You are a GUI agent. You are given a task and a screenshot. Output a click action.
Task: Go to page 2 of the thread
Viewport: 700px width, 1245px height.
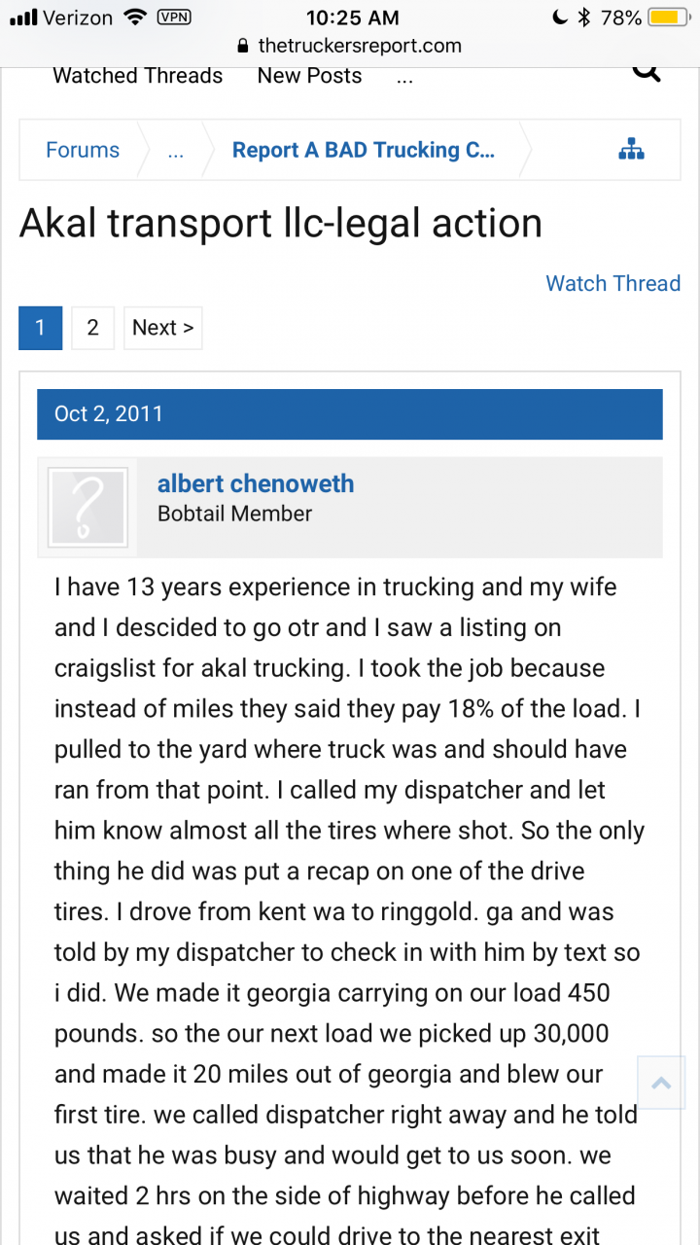(92, 328)
